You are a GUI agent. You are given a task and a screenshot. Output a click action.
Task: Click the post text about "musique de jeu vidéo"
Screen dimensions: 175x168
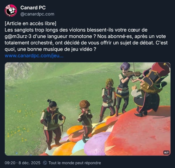click(50, 49)
